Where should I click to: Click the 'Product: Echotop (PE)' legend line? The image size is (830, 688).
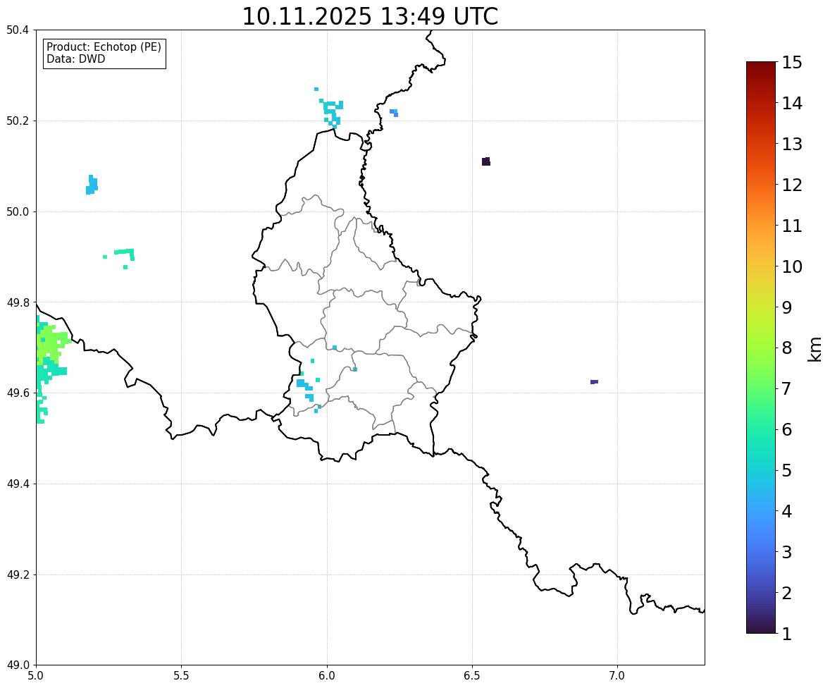[x=104, y=47]
